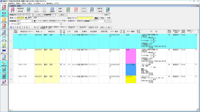This screenshot has height=112, width=200.
Task: Open the 院内メール sidebar icon
Action: [x=4, y=51]
